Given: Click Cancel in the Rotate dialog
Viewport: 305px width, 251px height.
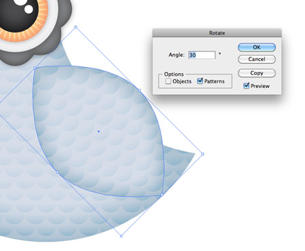Looking at the screenshot, I should tap(257, 59).
